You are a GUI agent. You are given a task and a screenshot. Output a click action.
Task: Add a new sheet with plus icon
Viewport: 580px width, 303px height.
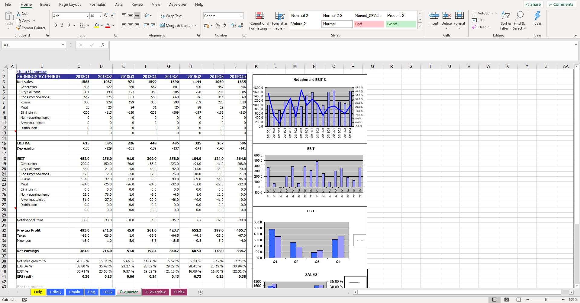point(201,292)
